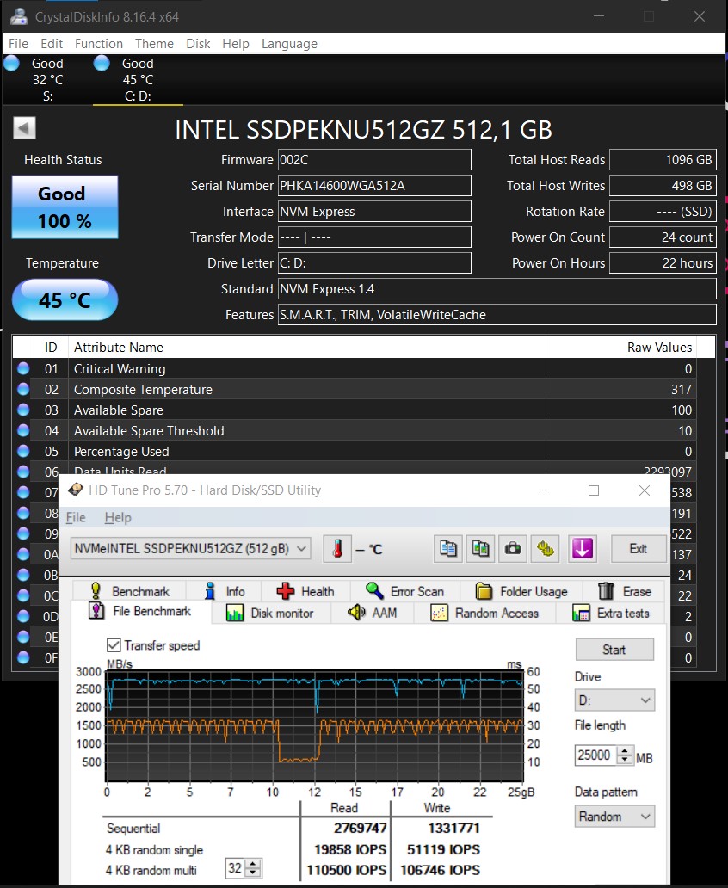The image size is (728, 888).
Task: Select the C: D: disk with Good 45 °C
Action: click(x=138, y=79)
